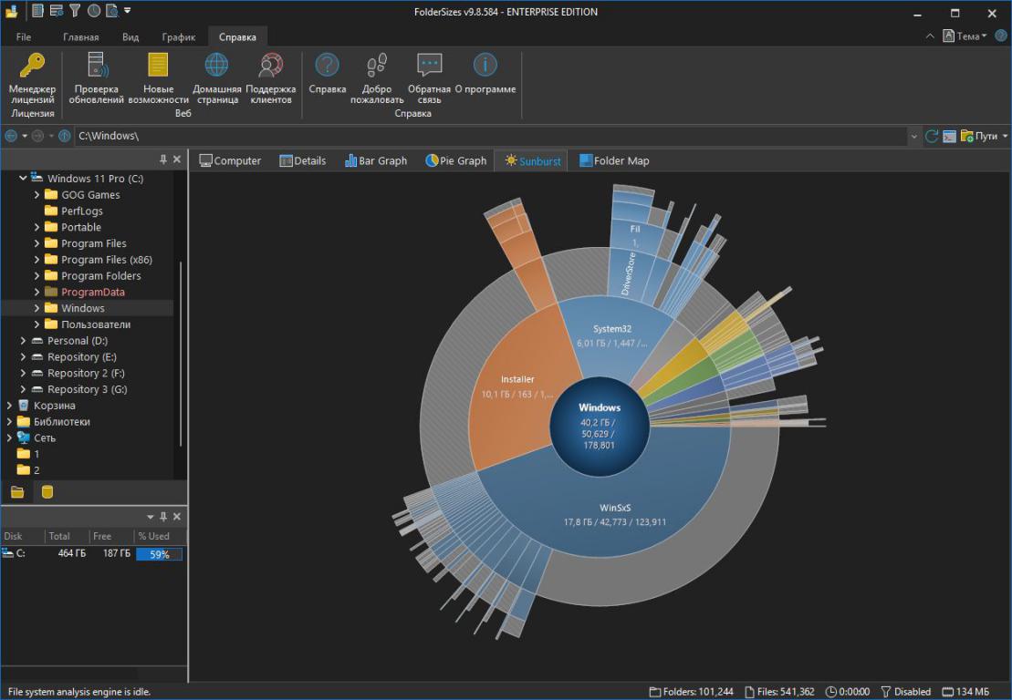Click the refresh icon beside the address bar
The height and width of the screenshot is (700, 1012).
(x=932, y=136)
